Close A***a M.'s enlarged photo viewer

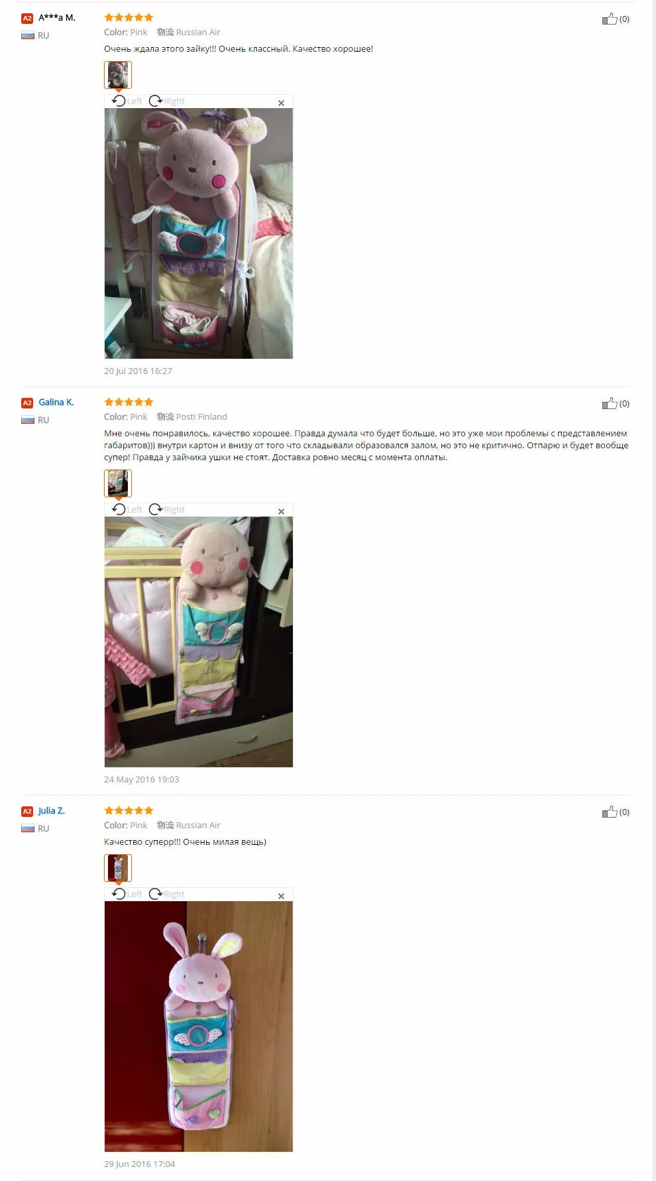click(x=281, y=103)
